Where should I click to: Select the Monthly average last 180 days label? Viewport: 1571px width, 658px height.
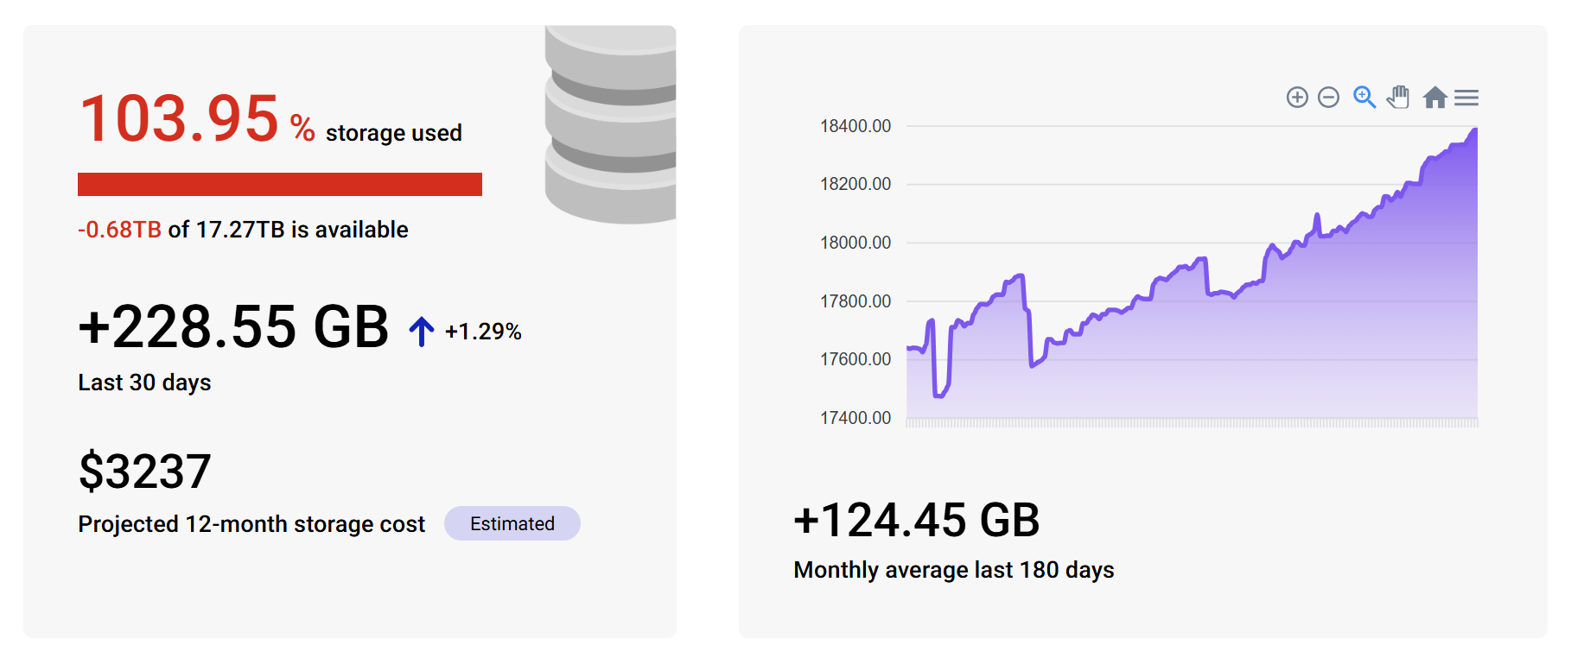[x=954, y=570]
